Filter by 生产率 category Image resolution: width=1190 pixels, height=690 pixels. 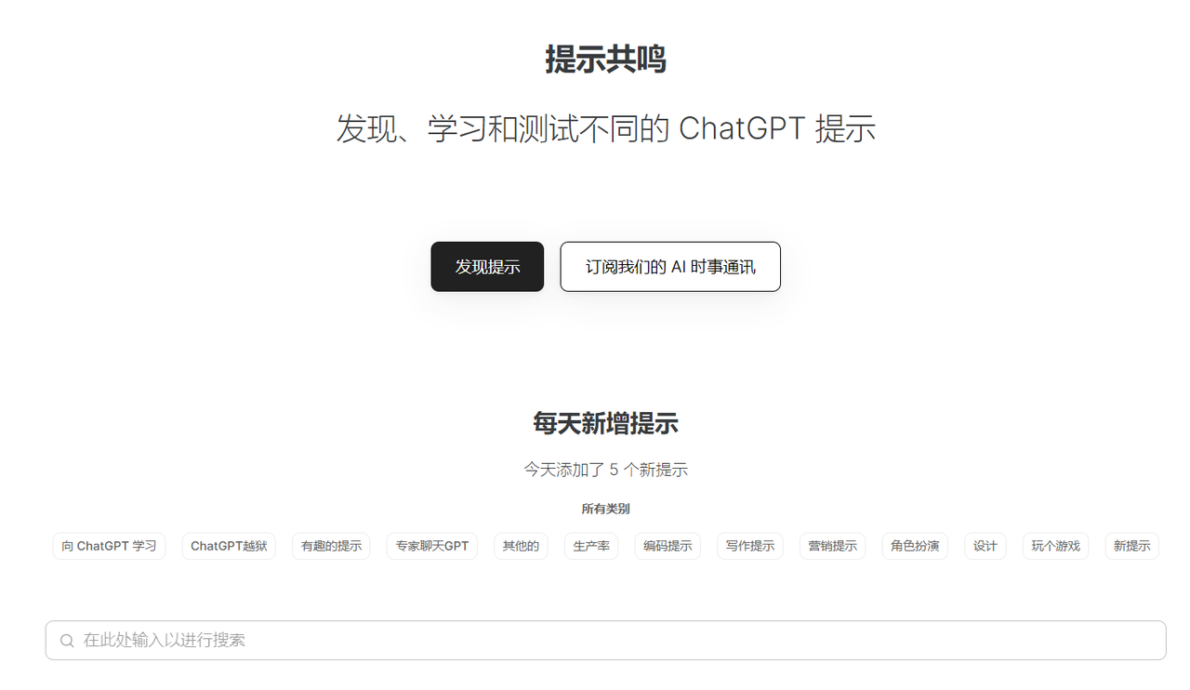[x=591, y=546]
